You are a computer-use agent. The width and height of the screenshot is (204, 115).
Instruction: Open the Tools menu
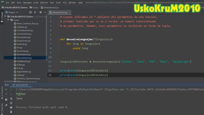(58, 3)
